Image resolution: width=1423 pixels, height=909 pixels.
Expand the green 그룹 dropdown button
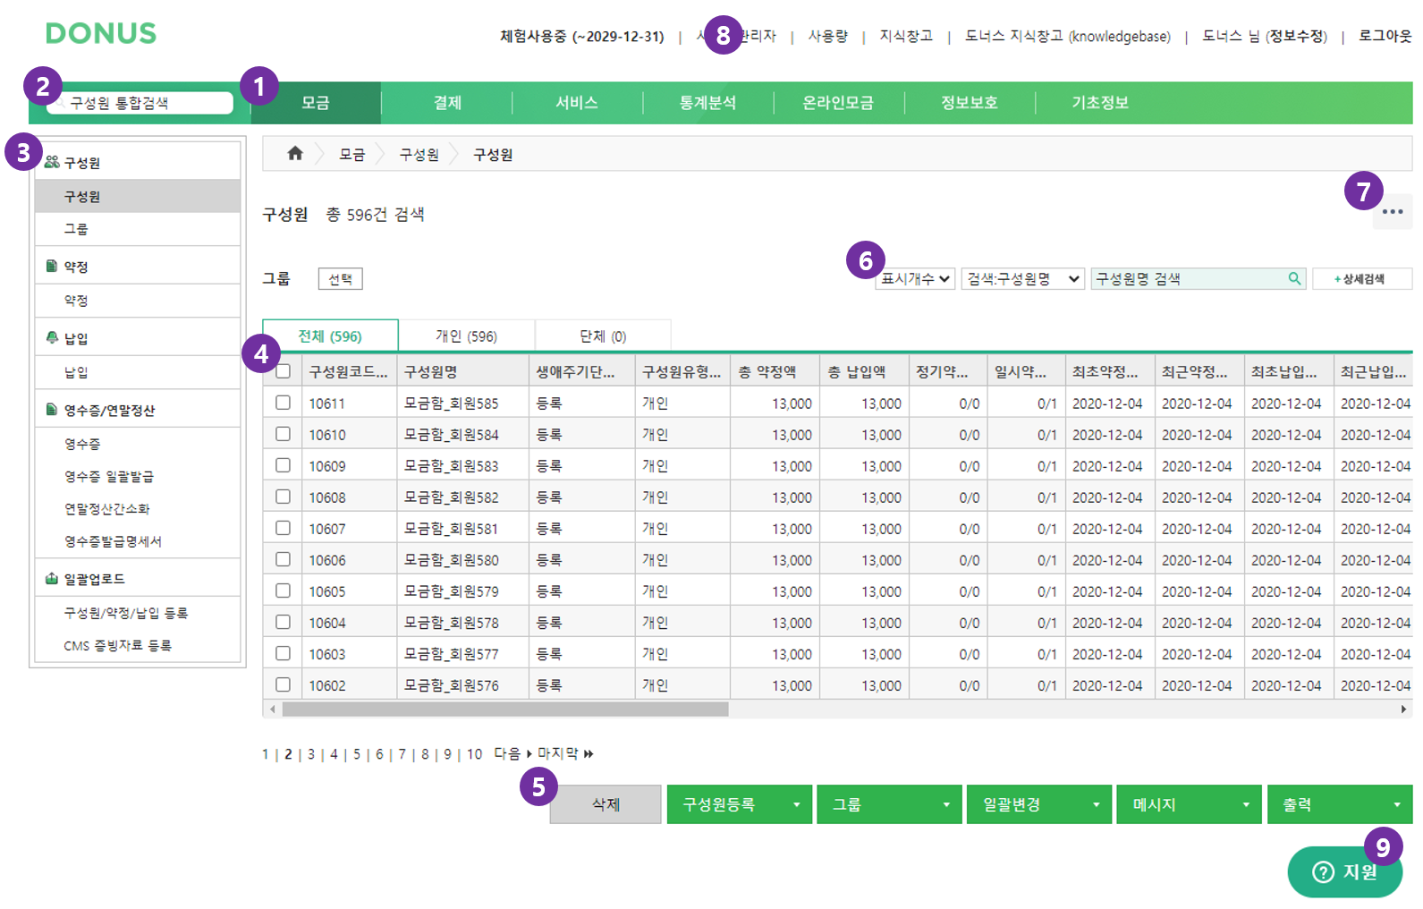pyautogui.click(x=889, y=804)
